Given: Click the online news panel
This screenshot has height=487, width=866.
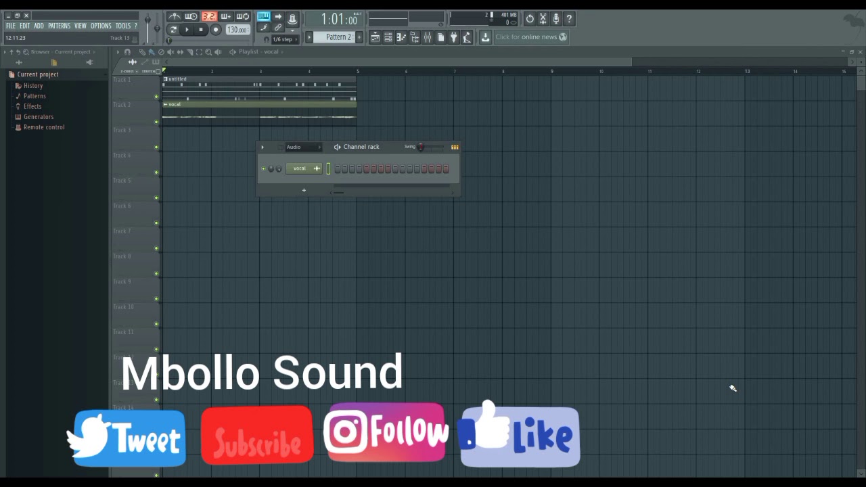Looking at the screenshot, I should (x=531, y=37).
